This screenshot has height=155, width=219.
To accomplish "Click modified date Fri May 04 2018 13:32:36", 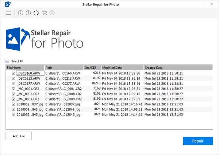I will pyautogui.click(x=121, y=73).
